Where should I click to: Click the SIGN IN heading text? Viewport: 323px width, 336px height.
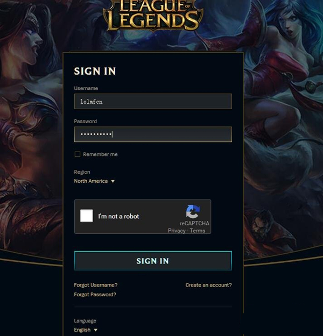coord(95,71)
